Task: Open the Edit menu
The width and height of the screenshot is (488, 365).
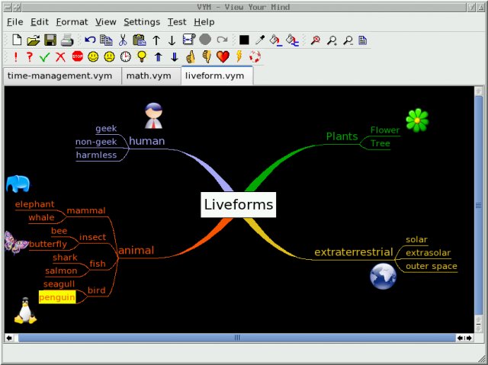Action: [x=40, y=22]
